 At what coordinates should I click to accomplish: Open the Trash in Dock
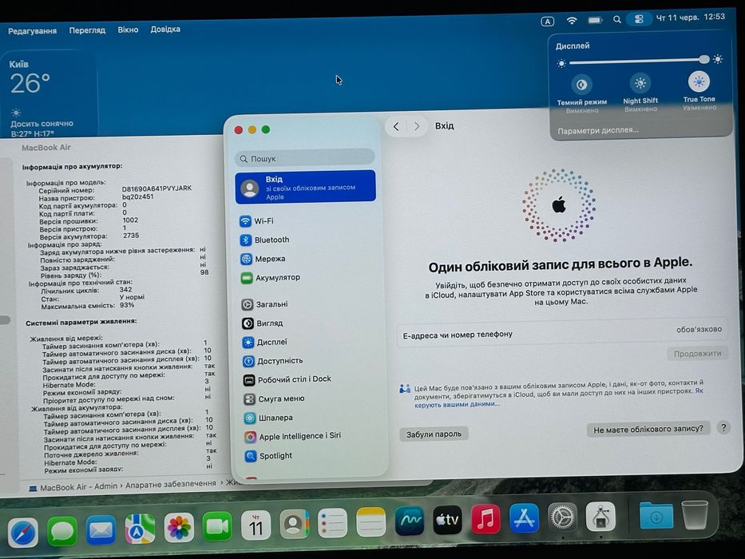pyautogui.click(x=695, y=514)
